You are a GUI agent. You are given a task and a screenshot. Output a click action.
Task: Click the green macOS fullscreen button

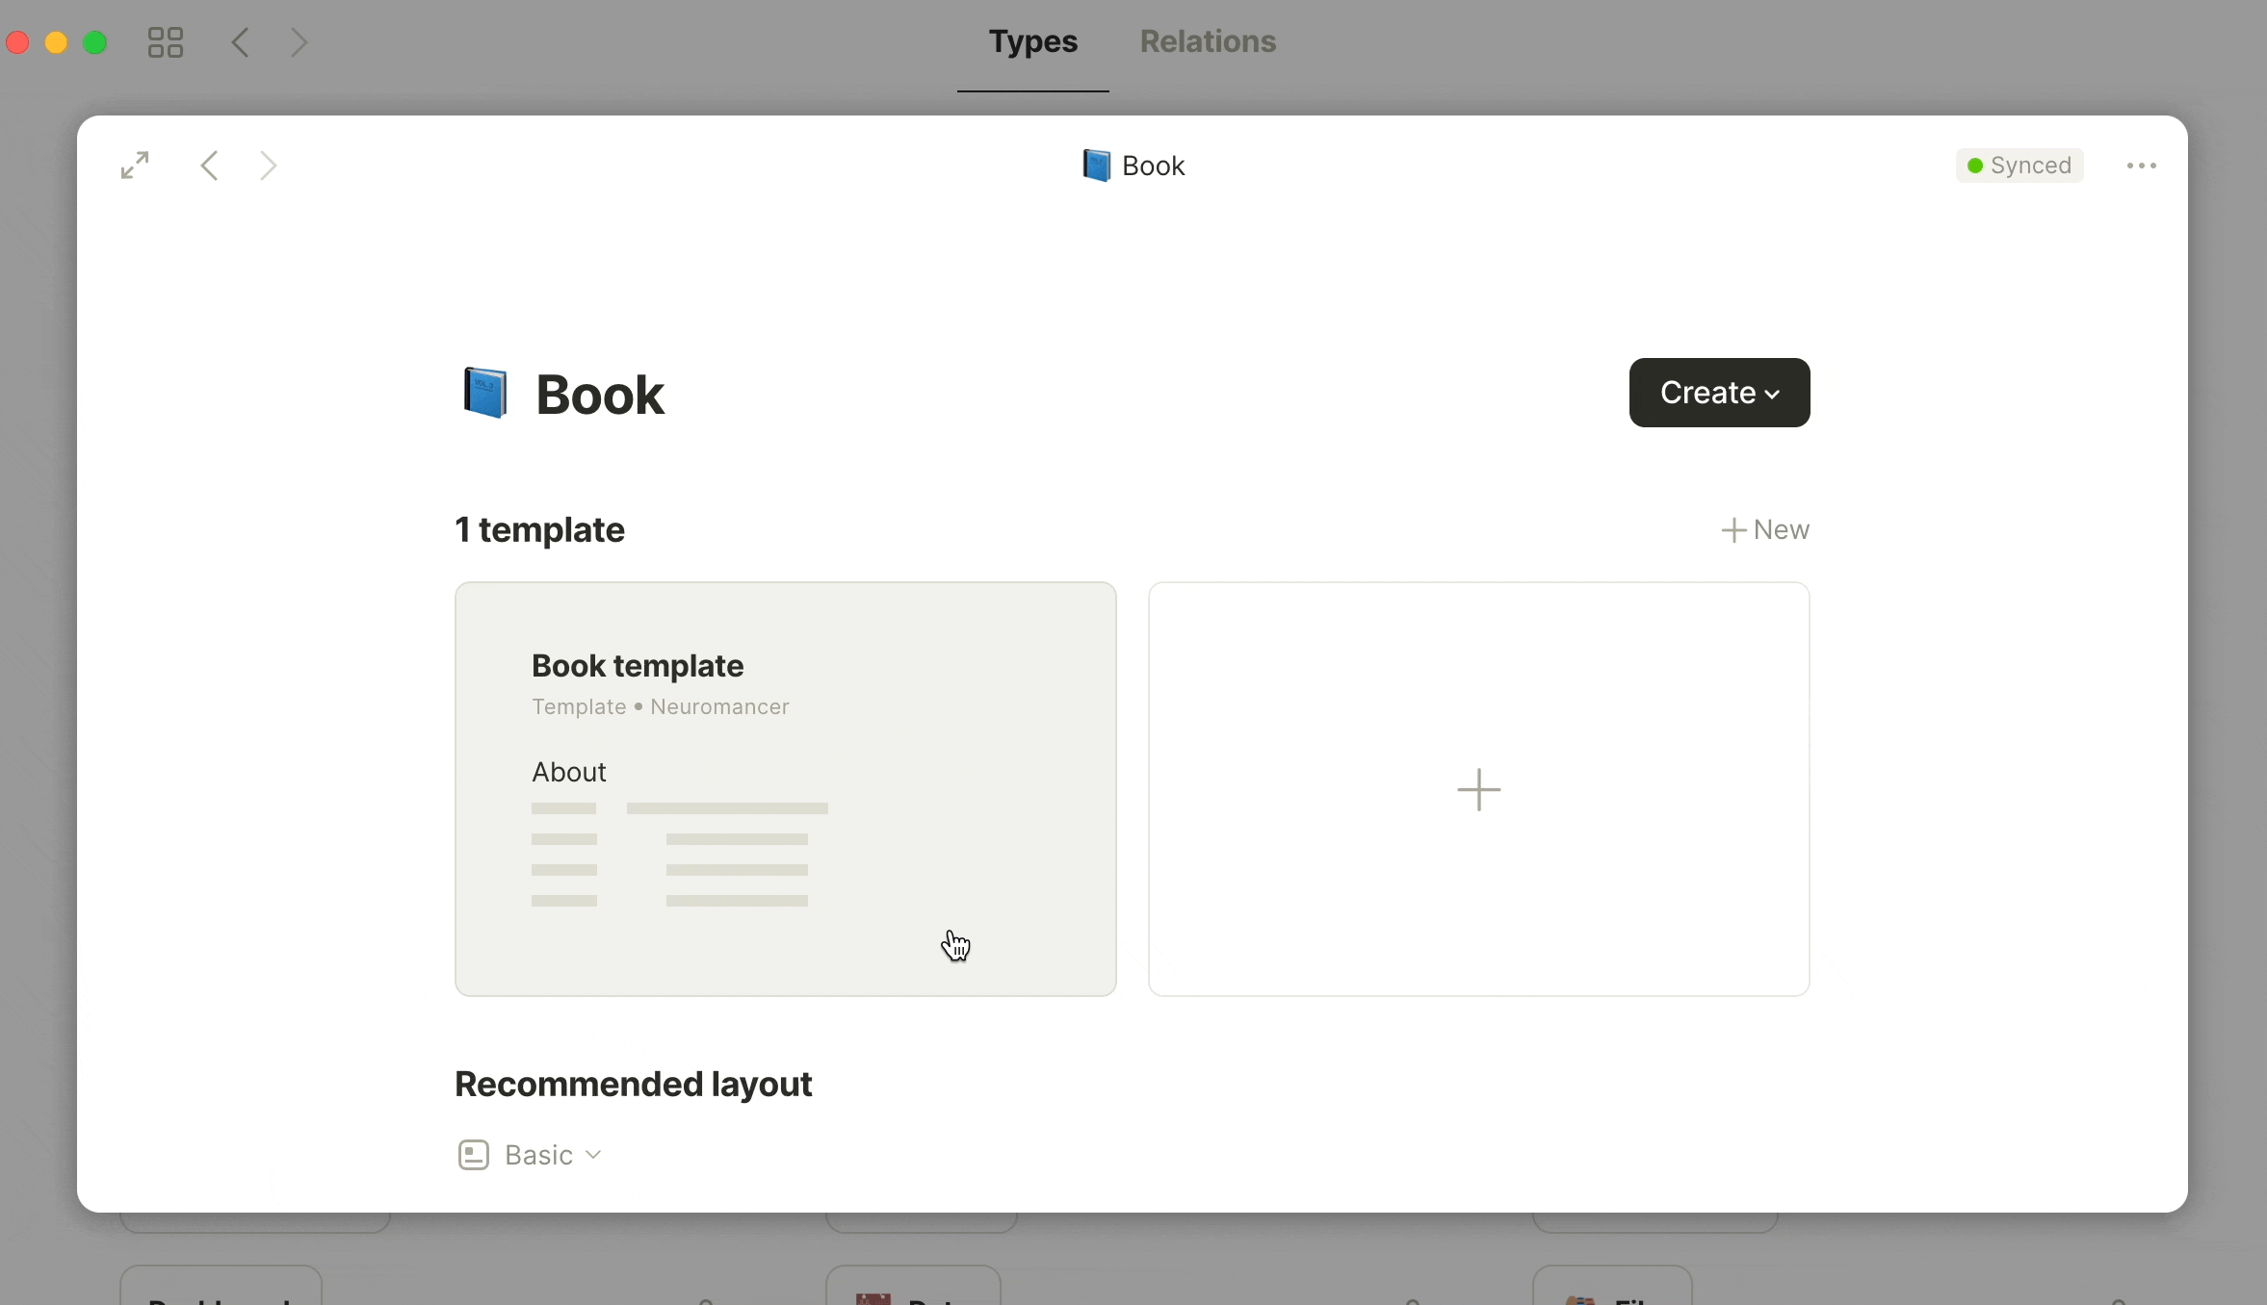[95, 42]
